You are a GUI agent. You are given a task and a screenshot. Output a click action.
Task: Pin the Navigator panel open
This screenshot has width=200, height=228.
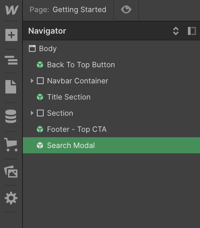point(192,31)
